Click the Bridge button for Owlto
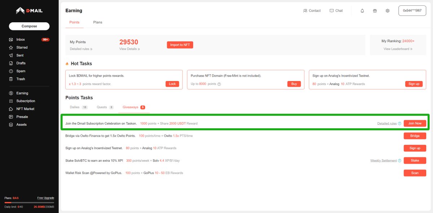The image size is (433, 213). coord(415,136)
